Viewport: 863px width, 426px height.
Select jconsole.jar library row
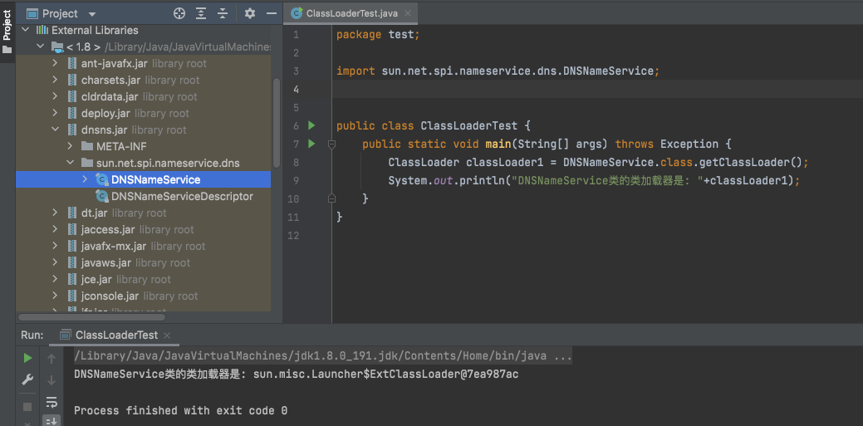[143, 296]
